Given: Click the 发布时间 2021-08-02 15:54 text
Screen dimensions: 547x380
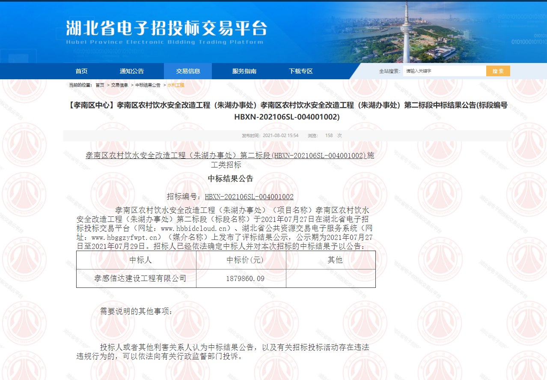Looking at the screenshot, I should [270, 135].
